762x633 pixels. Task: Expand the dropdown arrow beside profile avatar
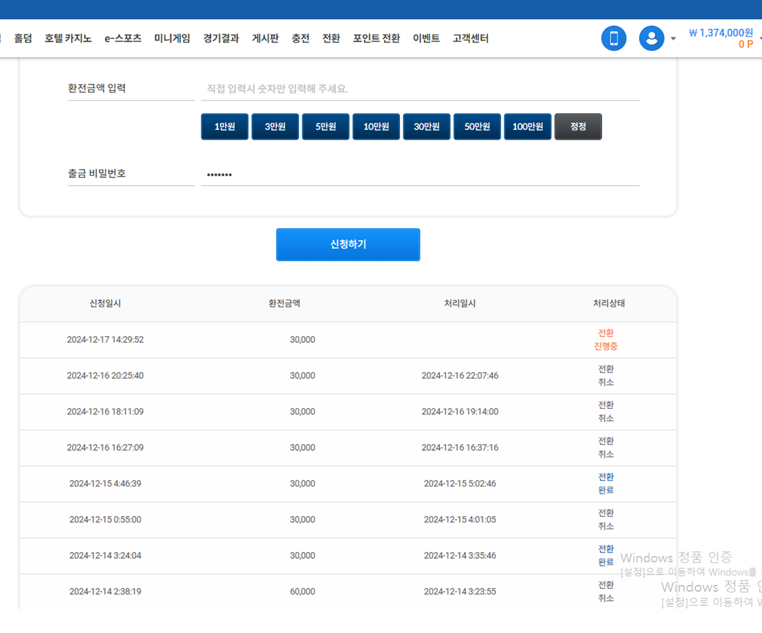(x=673, y=38)
